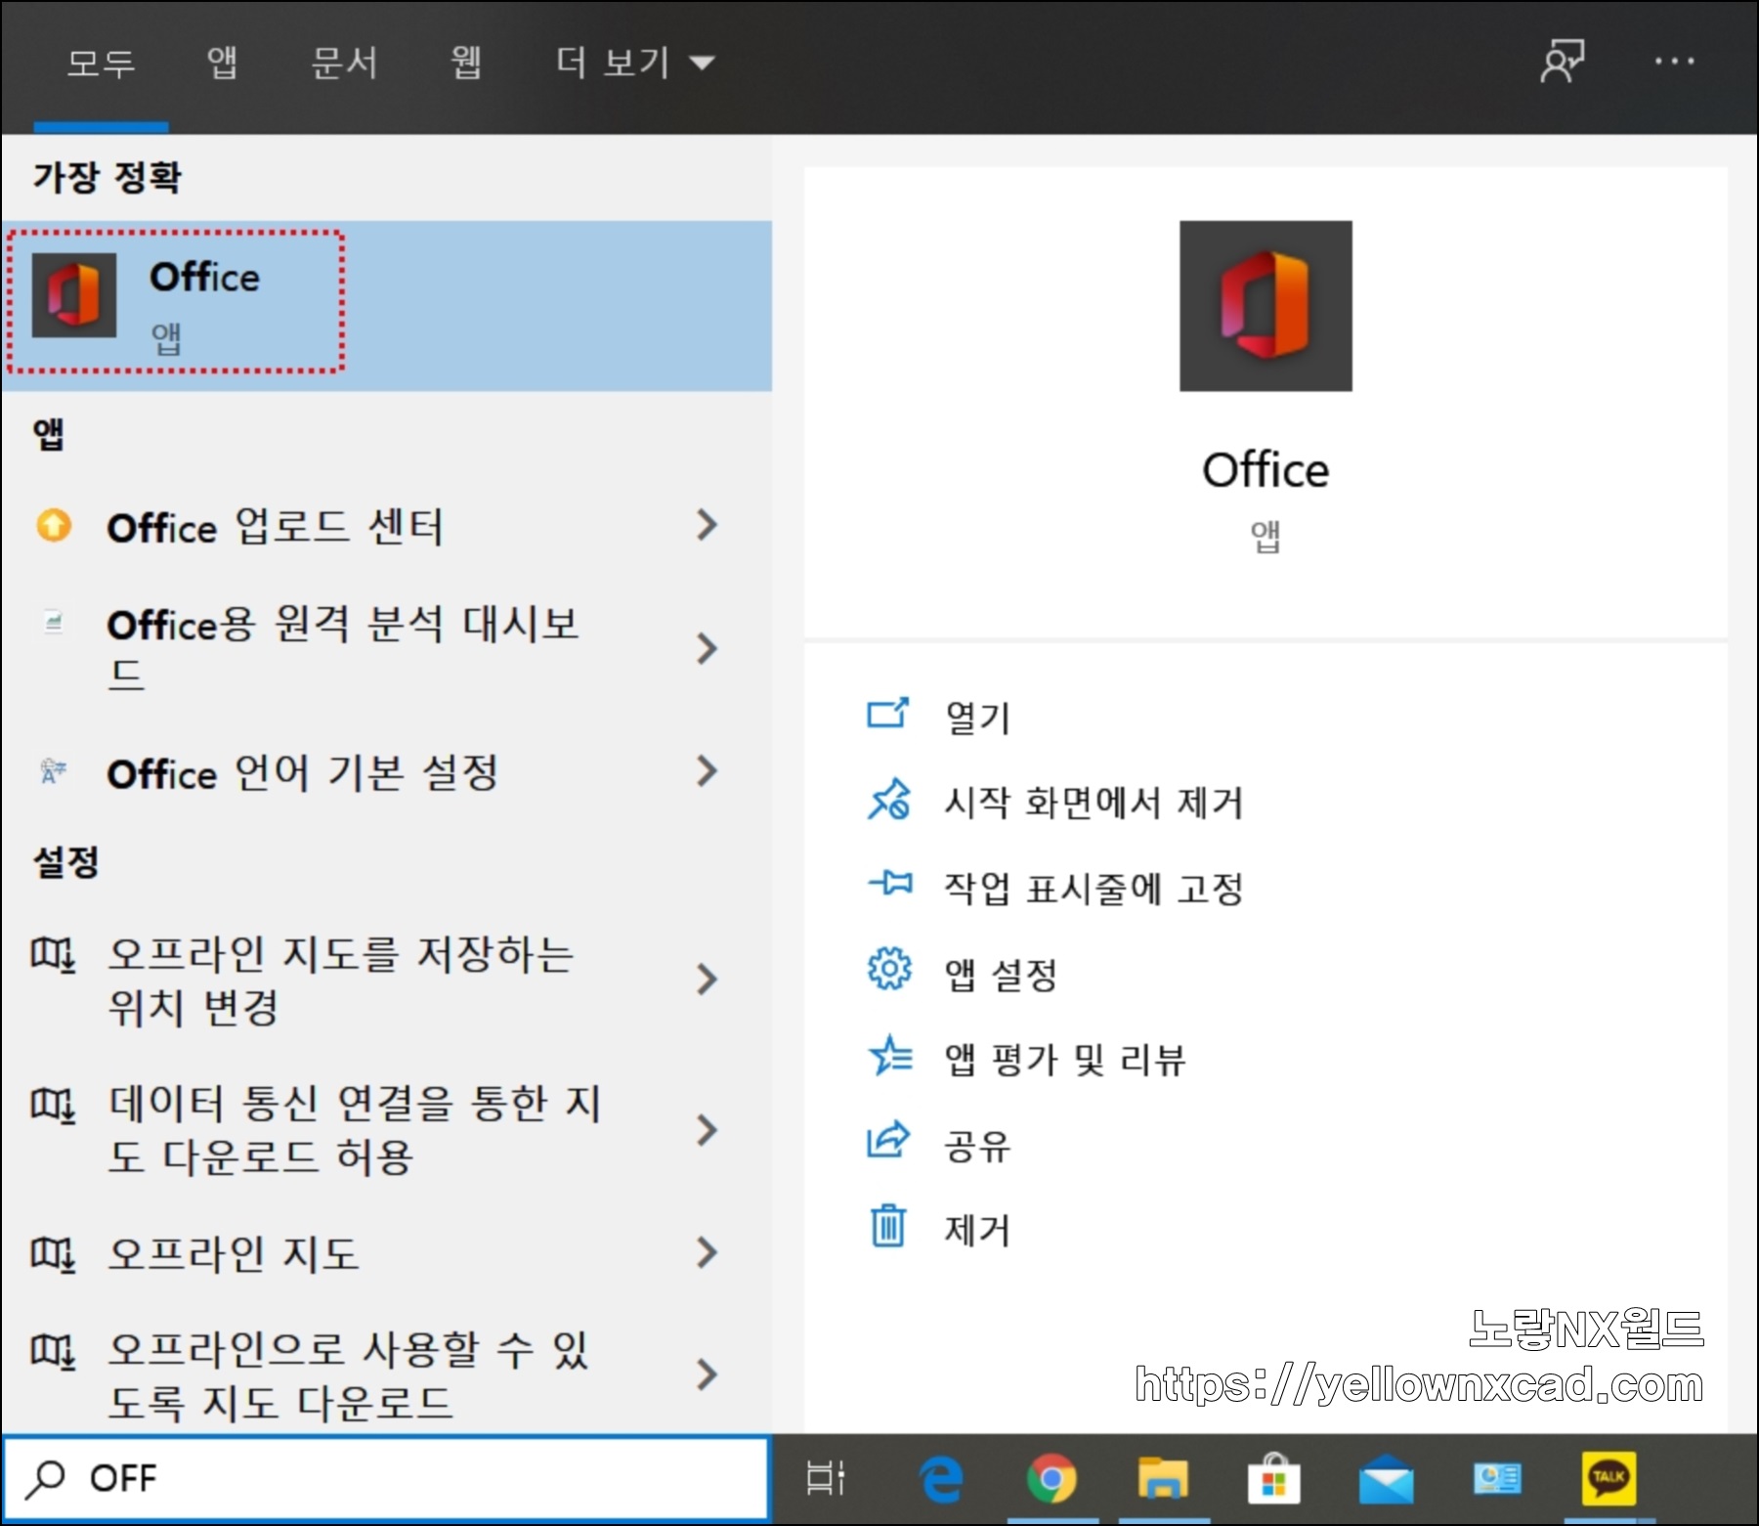Expand Office용 원격 분석 대시보드 chevron
1759x1526 pixels.
click(x=708, y=648)
